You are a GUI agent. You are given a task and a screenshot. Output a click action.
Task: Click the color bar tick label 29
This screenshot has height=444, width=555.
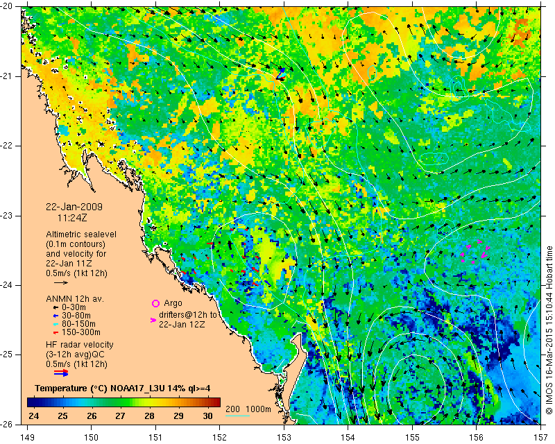(178, 416)
